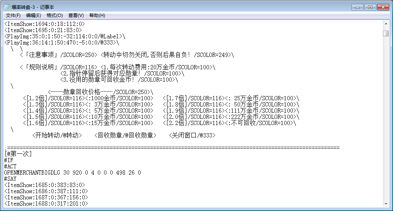Click the vertical scrollbar thumb

pyautogui.click(x=386, y=33)
